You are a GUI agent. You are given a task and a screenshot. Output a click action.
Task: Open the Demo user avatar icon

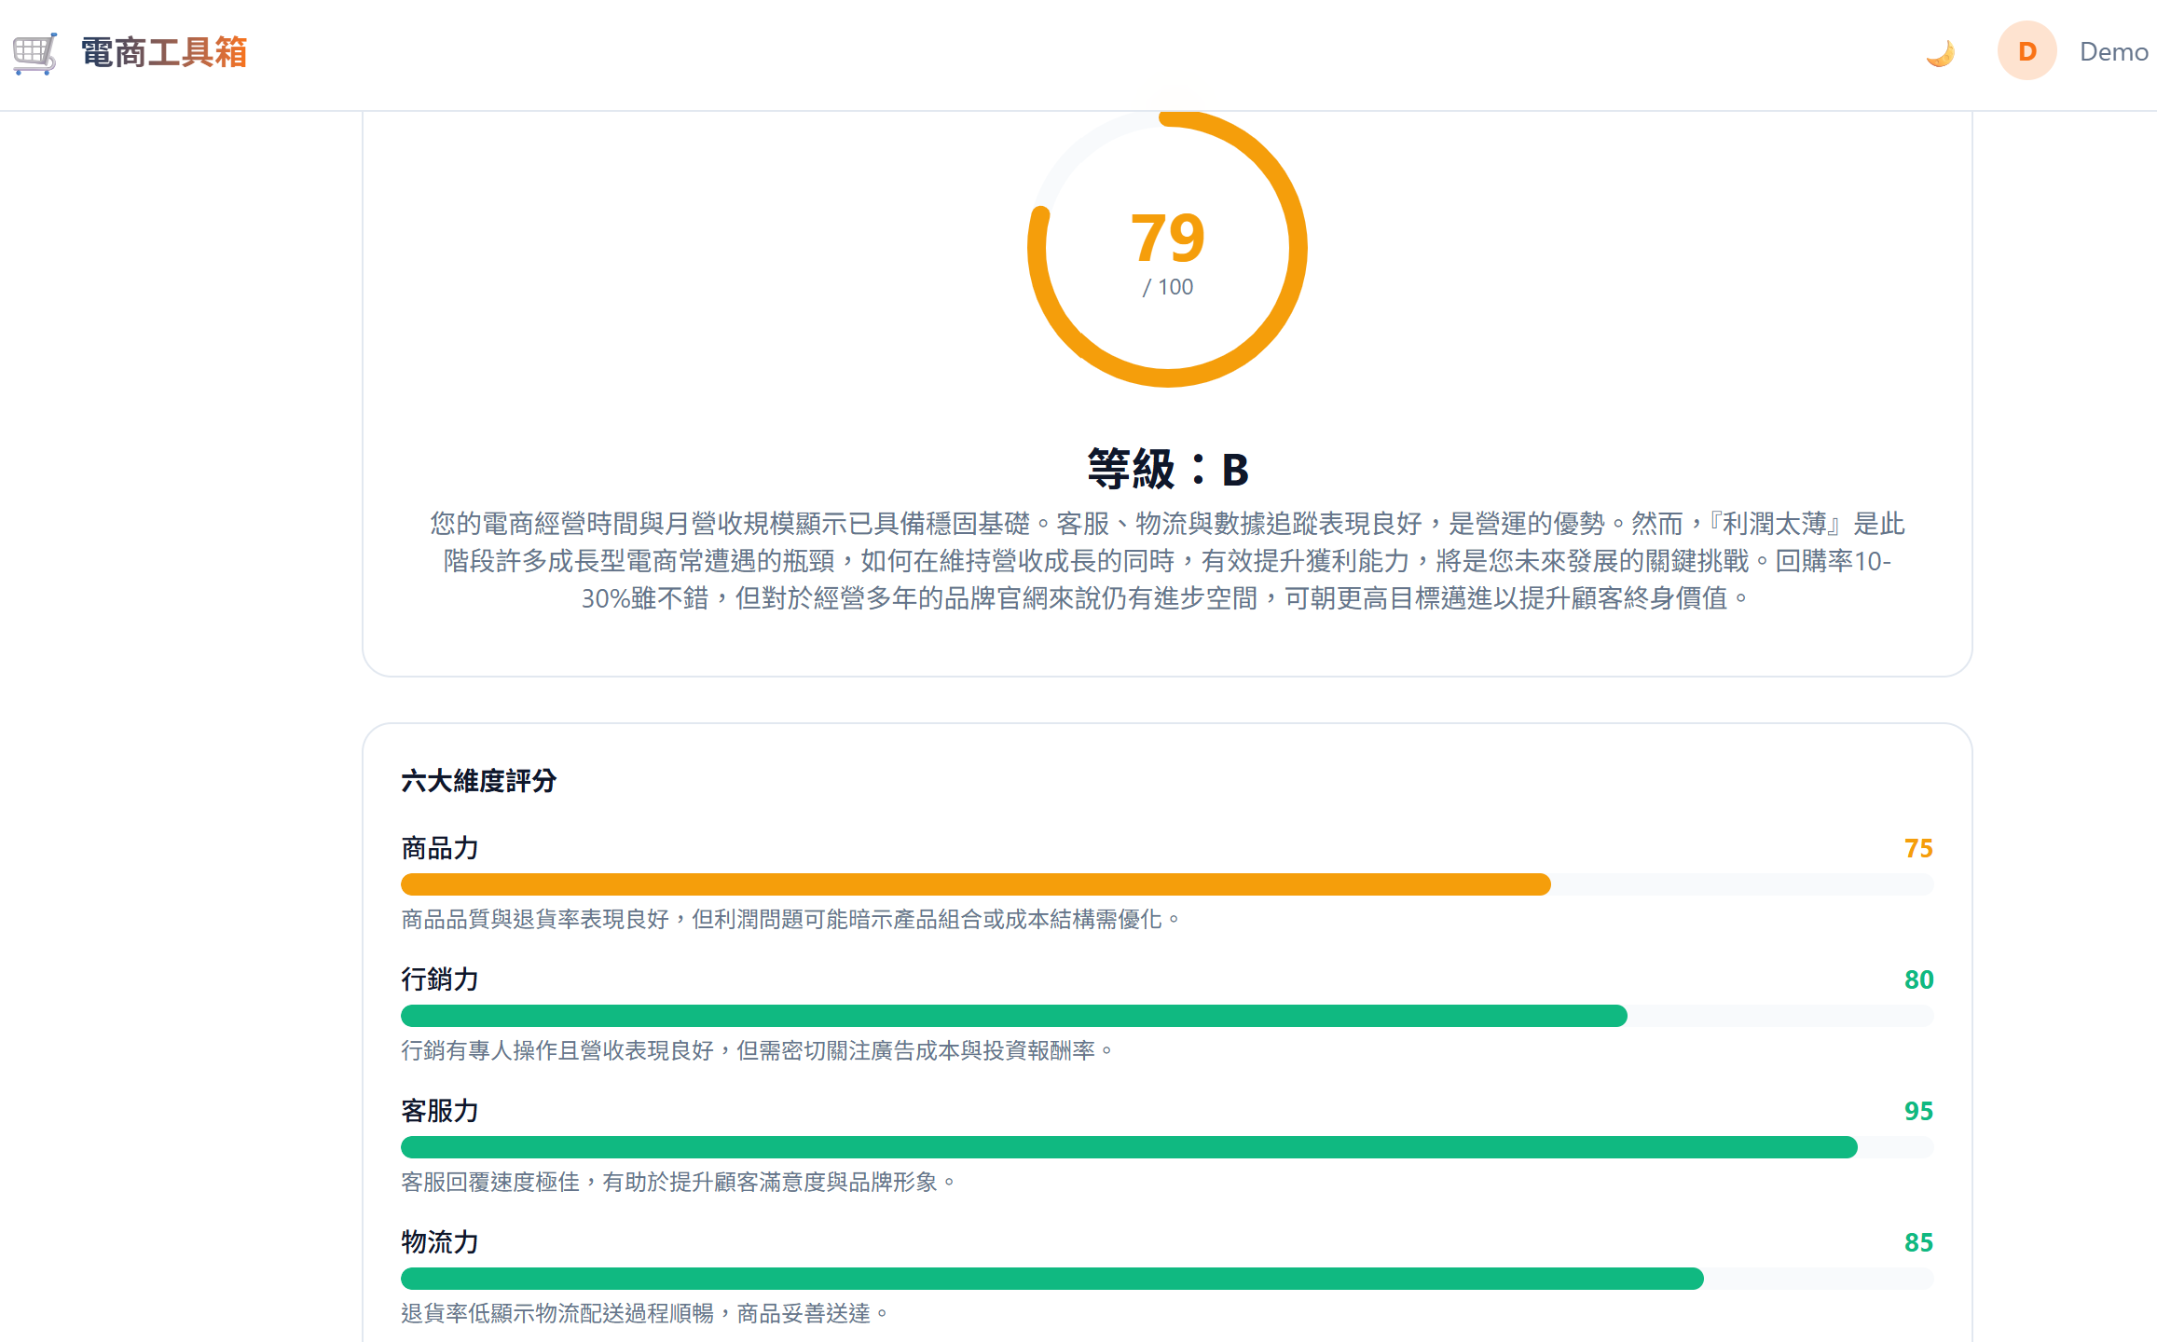(x=2026, y=51)
